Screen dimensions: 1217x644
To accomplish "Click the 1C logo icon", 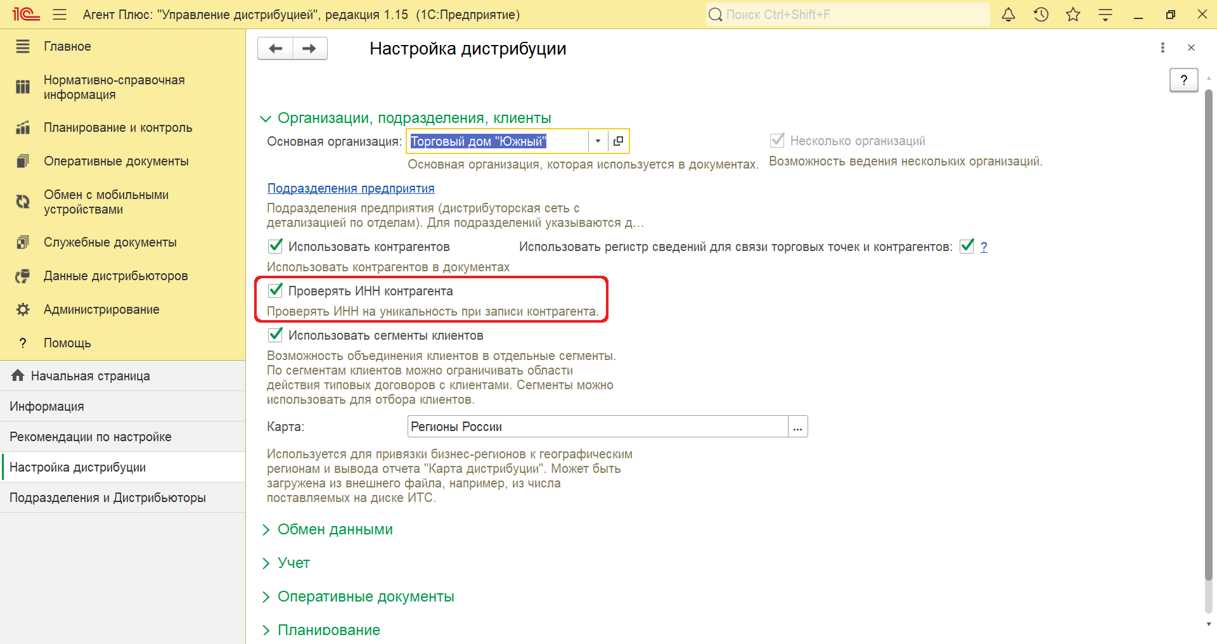I will point(26,14).
